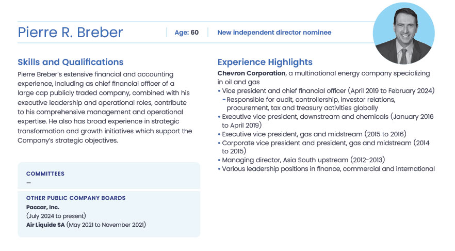This screenshot has width=455, height=251.
Task: Click the bold Chevron Corporation company name
Action: point(251,74)
